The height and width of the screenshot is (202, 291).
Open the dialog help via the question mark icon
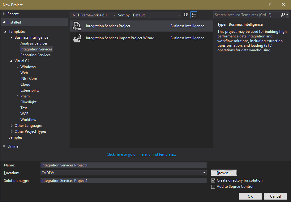point(269,5)
